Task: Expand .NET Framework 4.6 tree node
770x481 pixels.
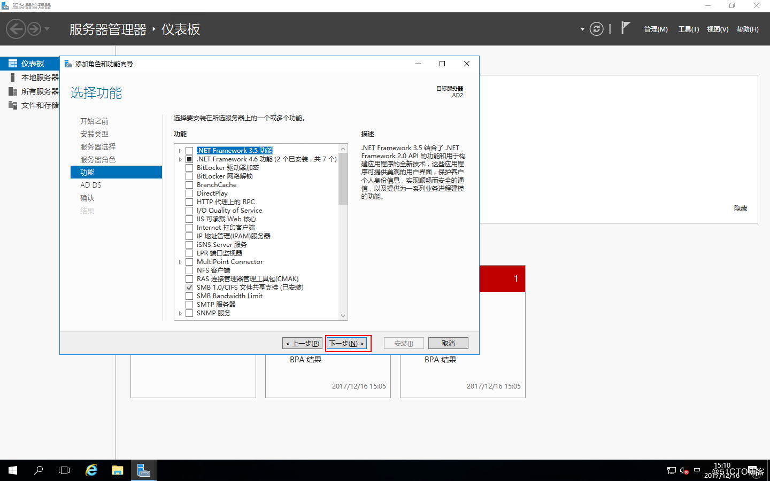Action: [x=180, y=159]
